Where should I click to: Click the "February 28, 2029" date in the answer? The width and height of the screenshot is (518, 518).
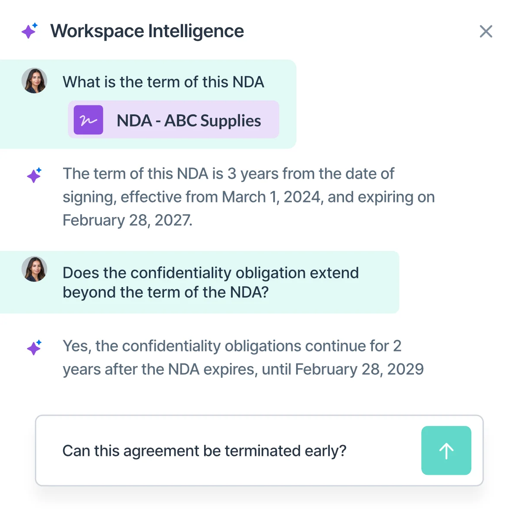click(360, 370)
